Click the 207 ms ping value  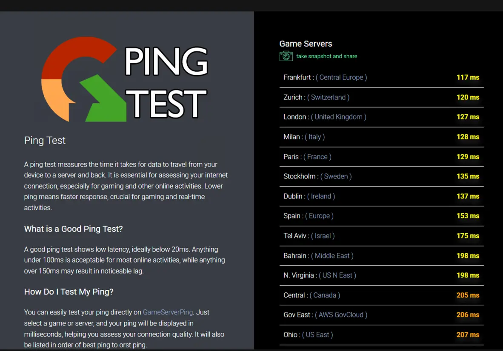pyautogui.click(x=468, y=335)
